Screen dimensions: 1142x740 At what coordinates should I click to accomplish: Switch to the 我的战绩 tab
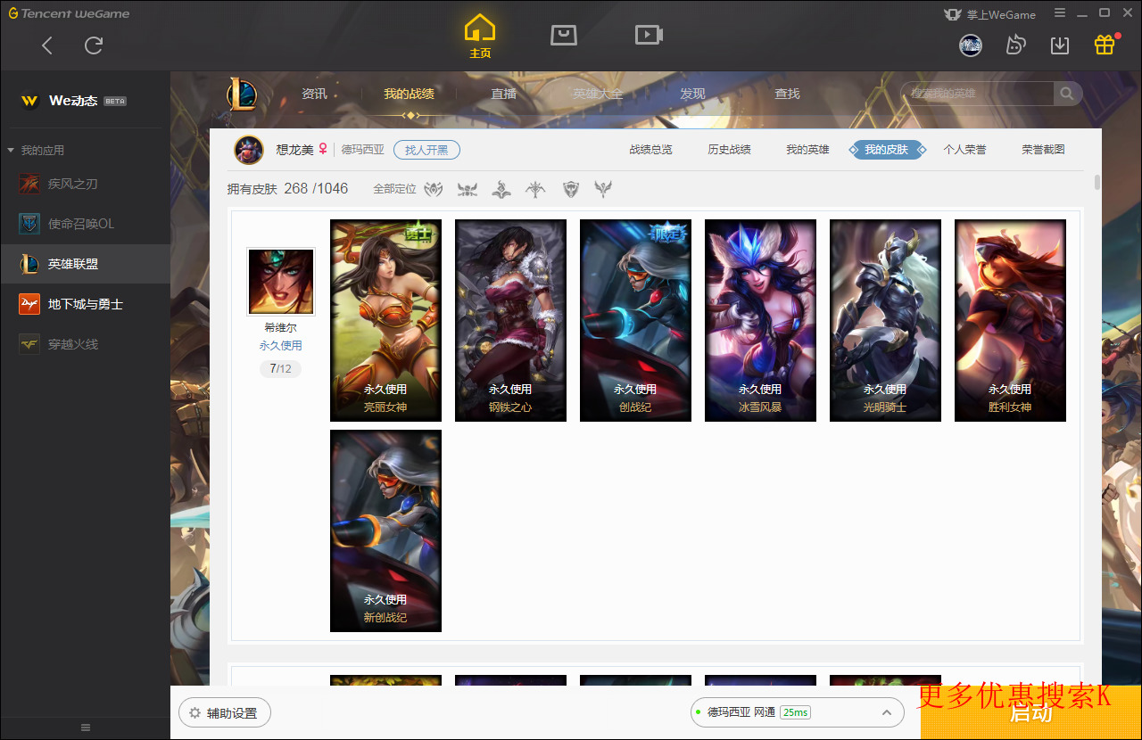tap(410, 94)
